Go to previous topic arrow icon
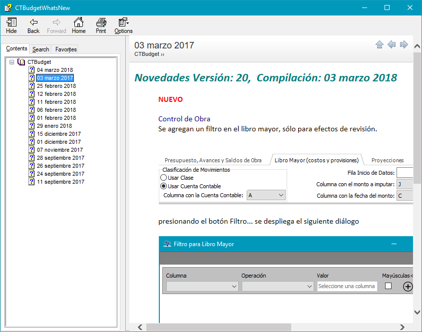 392,45
